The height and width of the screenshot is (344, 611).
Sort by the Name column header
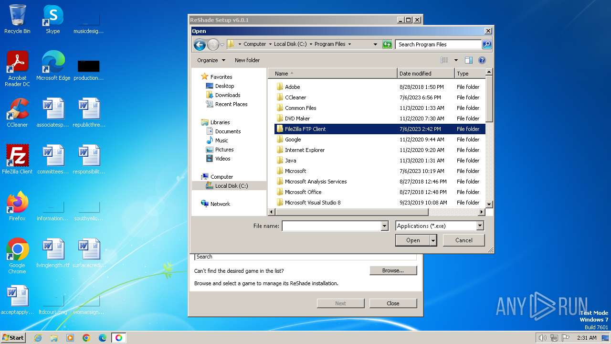point(332,74)
